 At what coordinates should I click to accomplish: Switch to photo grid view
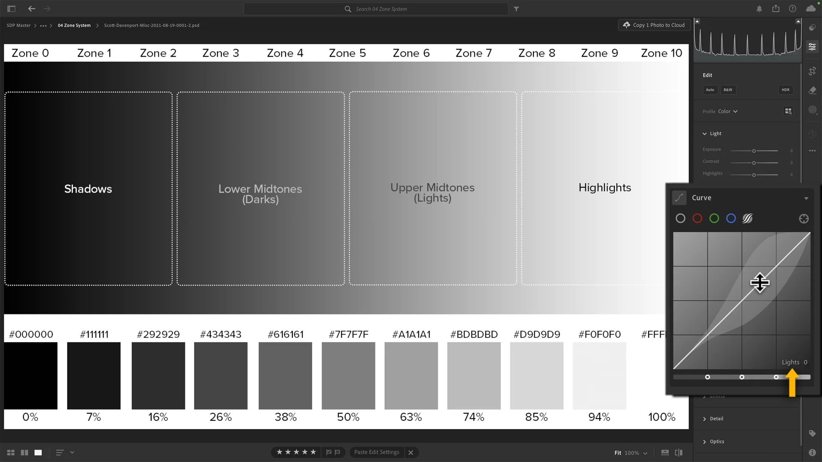coord(11,453)
